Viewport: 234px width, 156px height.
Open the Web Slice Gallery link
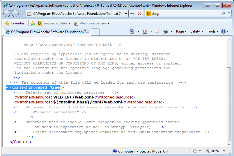click(92, 23)
